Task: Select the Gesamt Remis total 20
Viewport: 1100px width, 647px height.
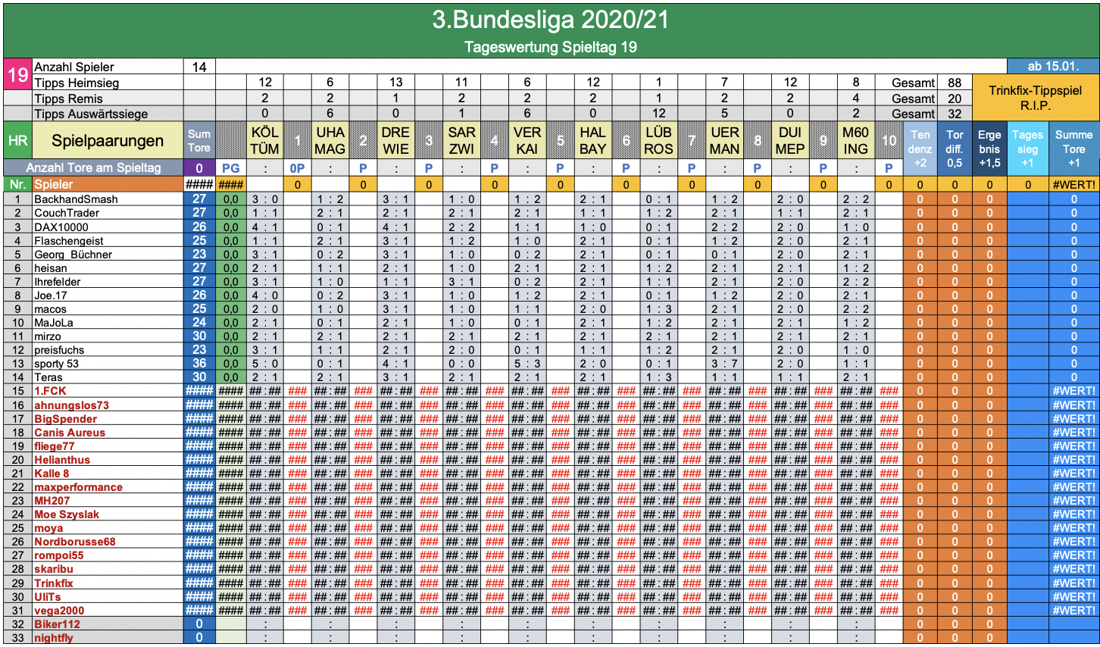Action: pos(955,98)
